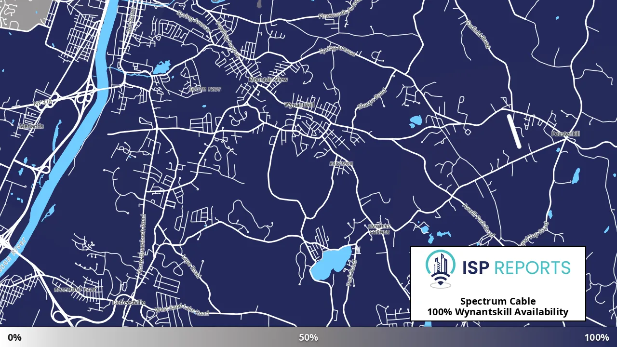Select the "SNYDERS CORNER" map label
This screenshot has height=347, width=617.
379,229
